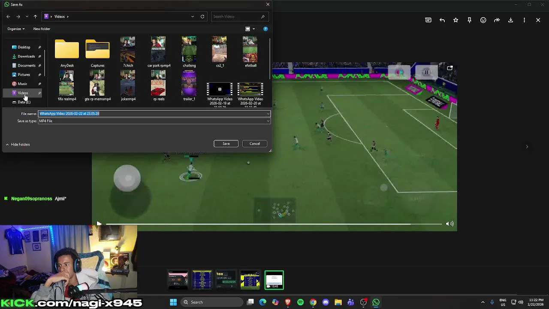The image size is (549, 309).
Task: Collapse with Hide Folders
Action: 18,145
